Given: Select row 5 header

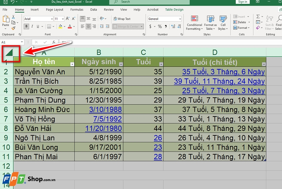Looking at the screenshot, I should [x=6, y=100].
